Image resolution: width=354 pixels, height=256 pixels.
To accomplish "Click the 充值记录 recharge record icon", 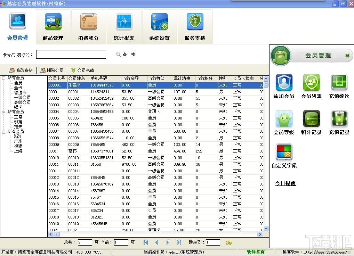I will coord(339,119).
